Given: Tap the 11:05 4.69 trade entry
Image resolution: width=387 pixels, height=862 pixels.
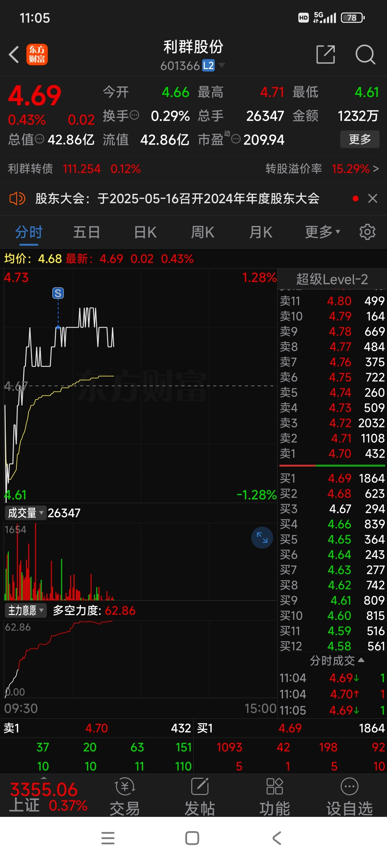Looking at the screenshot, I should 332,710.
